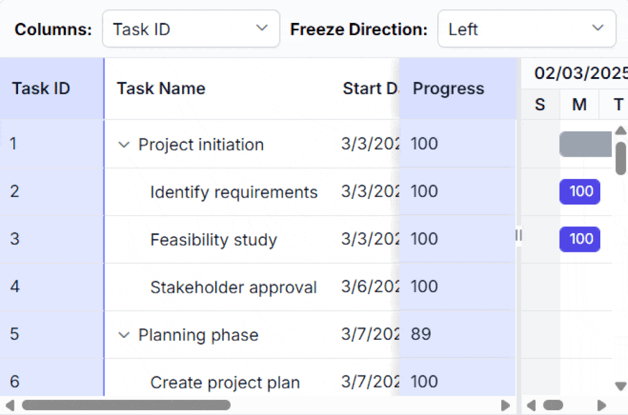
Task: Select the Task Name column header
Action: click(160, 88)
